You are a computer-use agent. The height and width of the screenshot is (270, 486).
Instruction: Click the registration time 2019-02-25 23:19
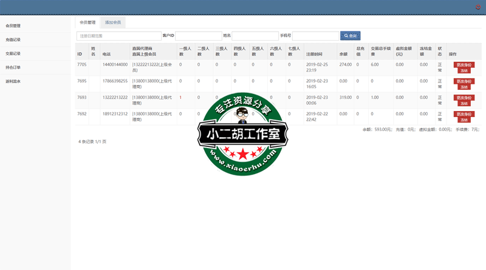pyautogui.click(x=317, y=67)
